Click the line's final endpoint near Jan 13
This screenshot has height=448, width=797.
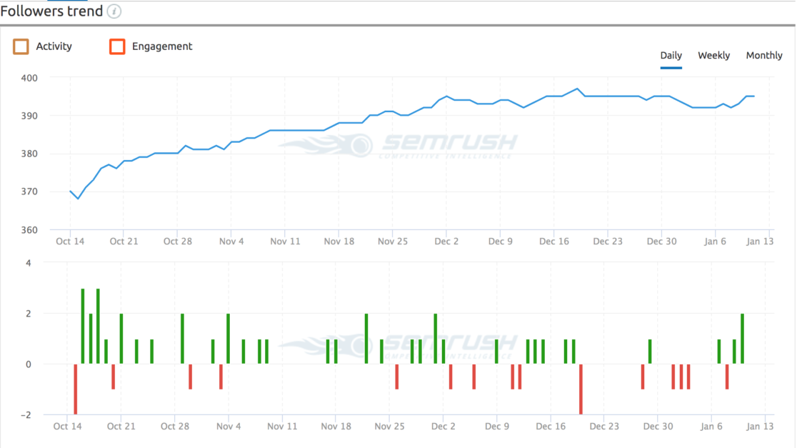(x=753, y=96)
